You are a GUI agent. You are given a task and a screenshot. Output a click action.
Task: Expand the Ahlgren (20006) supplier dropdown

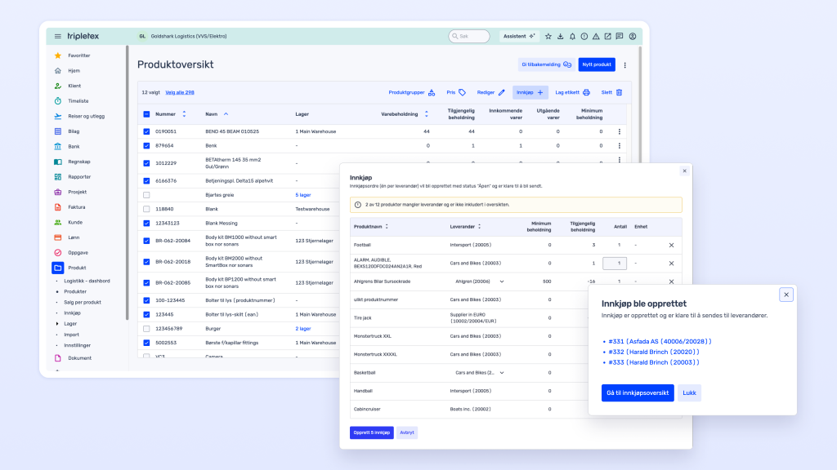[501, 282]
